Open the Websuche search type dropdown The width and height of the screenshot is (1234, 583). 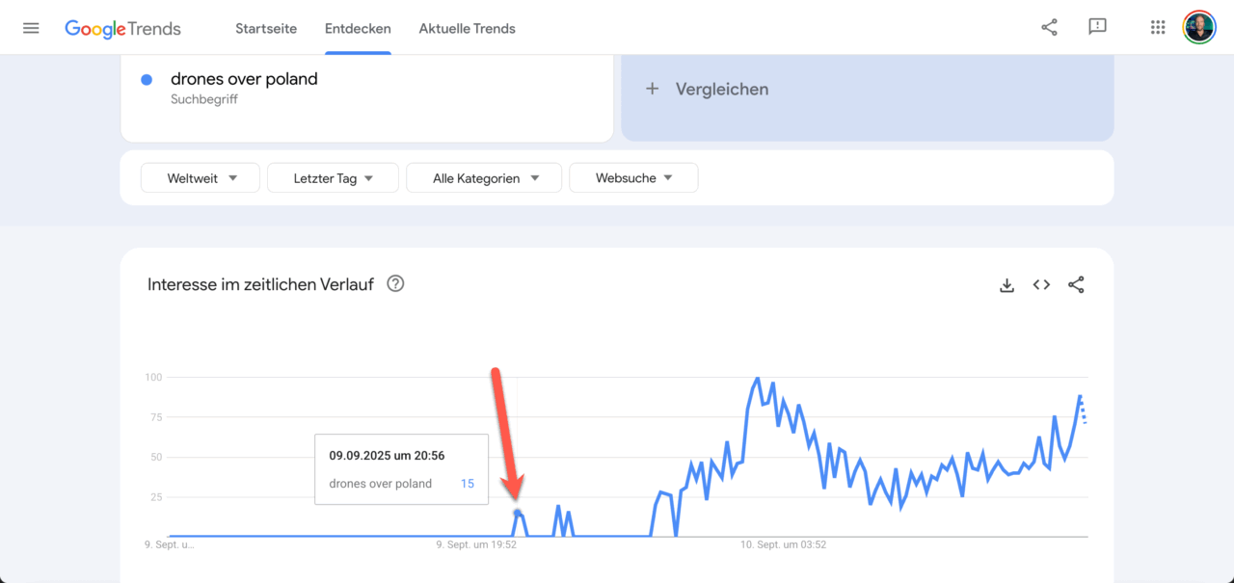(x=633, y=178)
